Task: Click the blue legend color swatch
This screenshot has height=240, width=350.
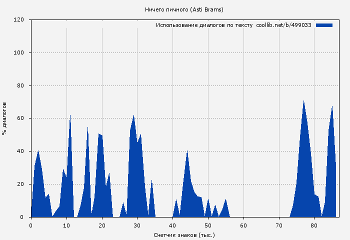Action: click(324, 25)
